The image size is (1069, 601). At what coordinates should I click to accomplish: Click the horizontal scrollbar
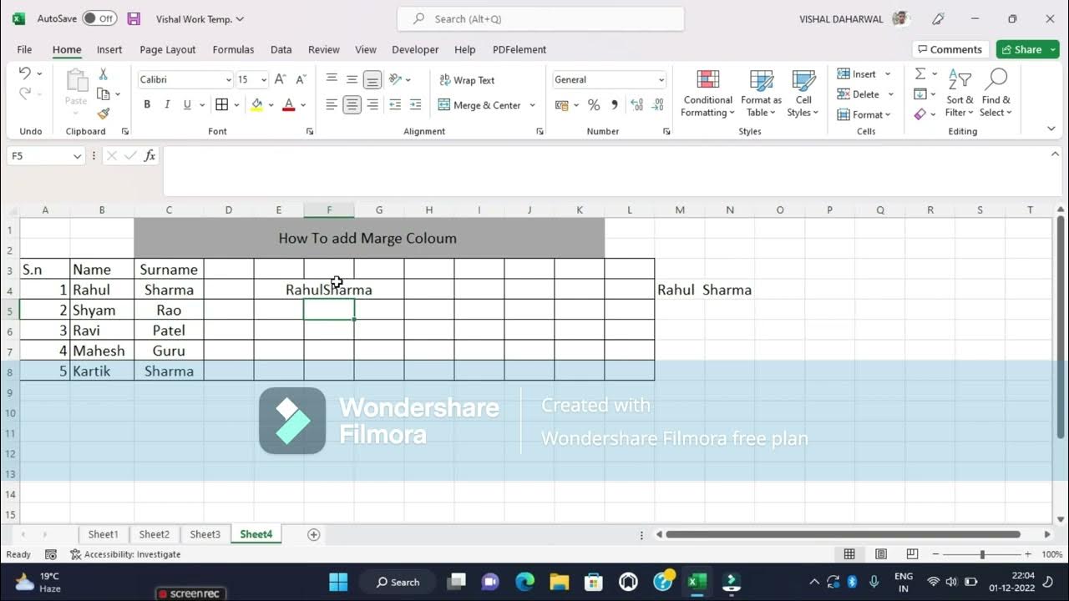[x=843, y=534]
